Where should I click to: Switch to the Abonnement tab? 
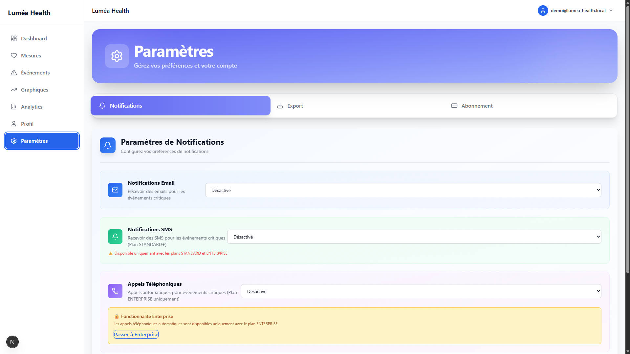coord(472,106)
